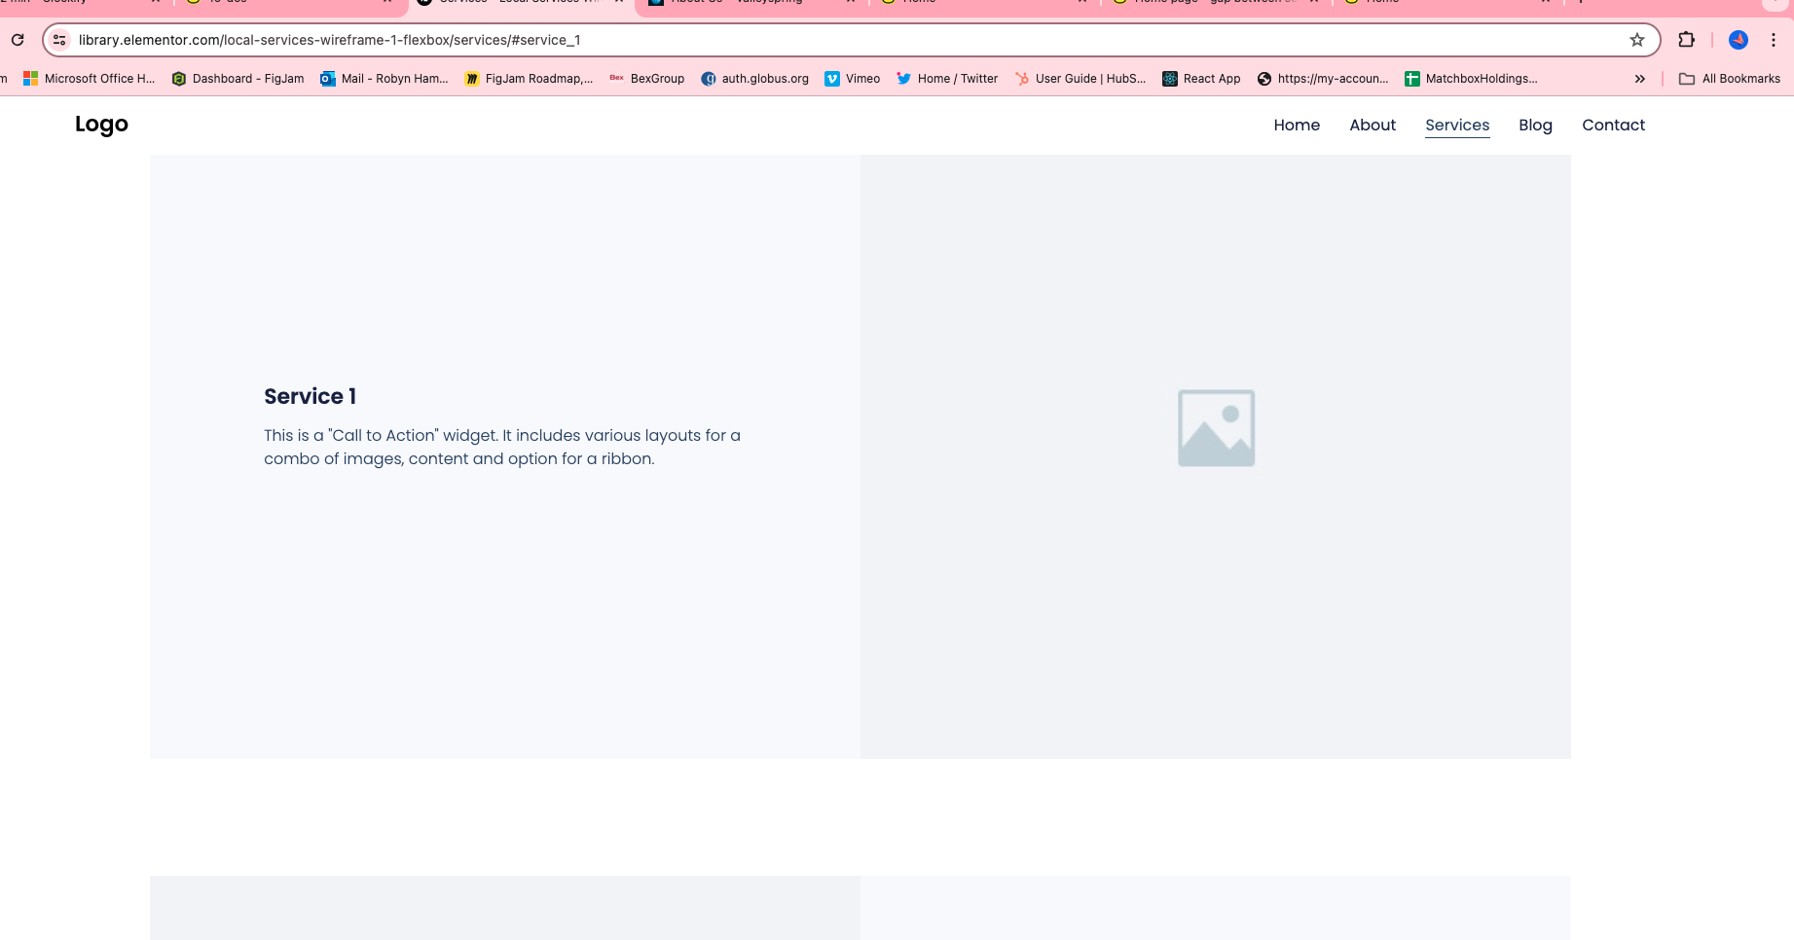Go to the About page in navigation

[1373, 125]
